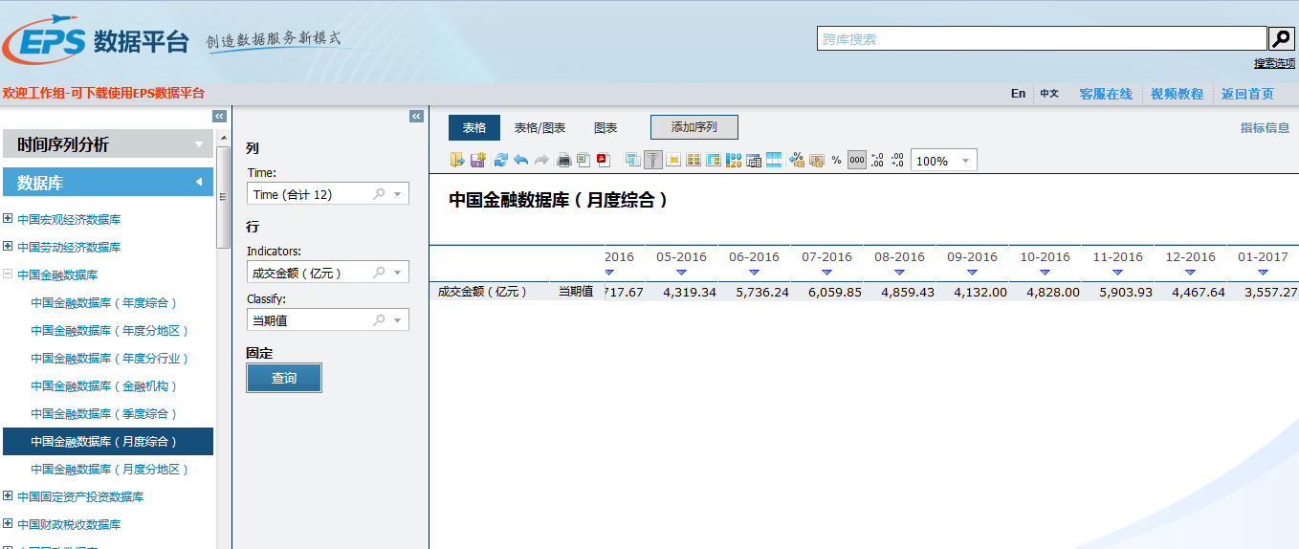Toggle the filter funnel icon
This screenshot has width=1299, height=549.
653,160
